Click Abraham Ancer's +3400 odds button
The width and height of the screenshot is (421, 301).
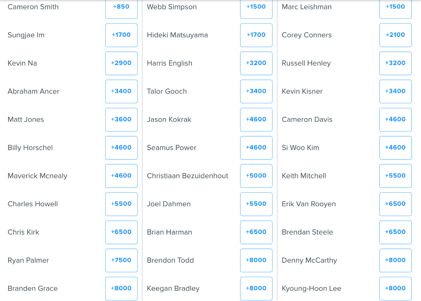tap(121, 91)
